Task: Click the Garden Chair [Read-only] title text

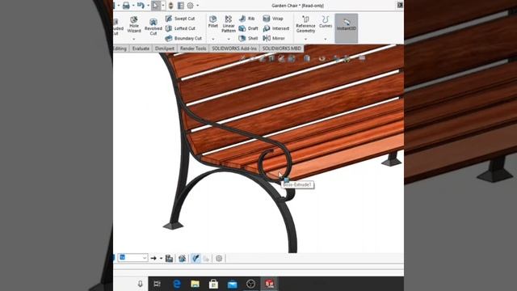Action: pyautogui.click(x=298, y=6)
